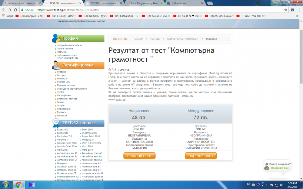This screenshot has width=303, height=189.
Task: Open the www.dada.bg link
Action: (117, 100)
